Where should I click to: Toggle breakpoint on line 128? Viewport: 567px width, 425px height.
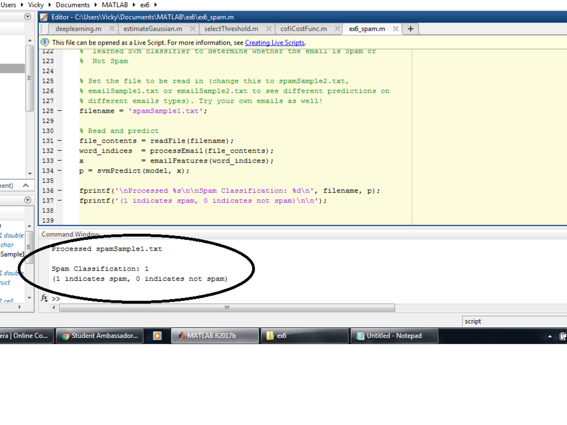click(x=60, y=111)
